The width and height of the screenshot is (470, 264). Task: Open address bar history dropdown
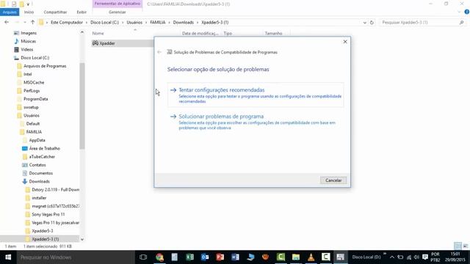(x=364, y=23)
